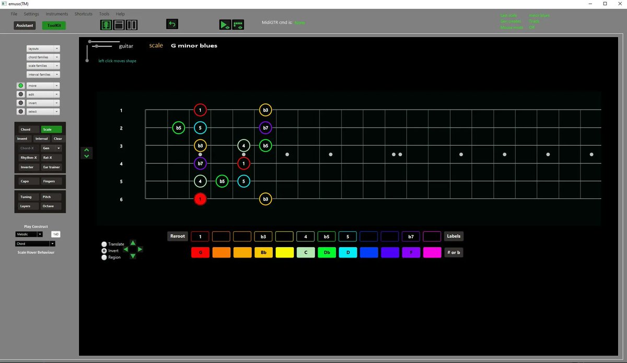The height and width of the screenshot is (363, 627).
Task: Enable the invert mode indicator button
Action: [20, 103]
